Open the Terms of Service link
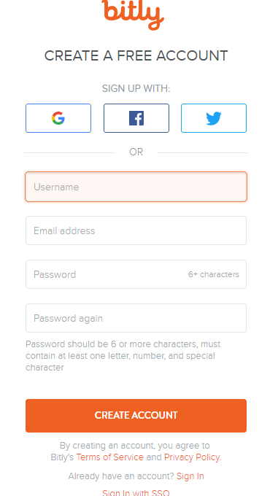Image resolution: width=278 pixels, height=496 pixels. coord(109,457)
